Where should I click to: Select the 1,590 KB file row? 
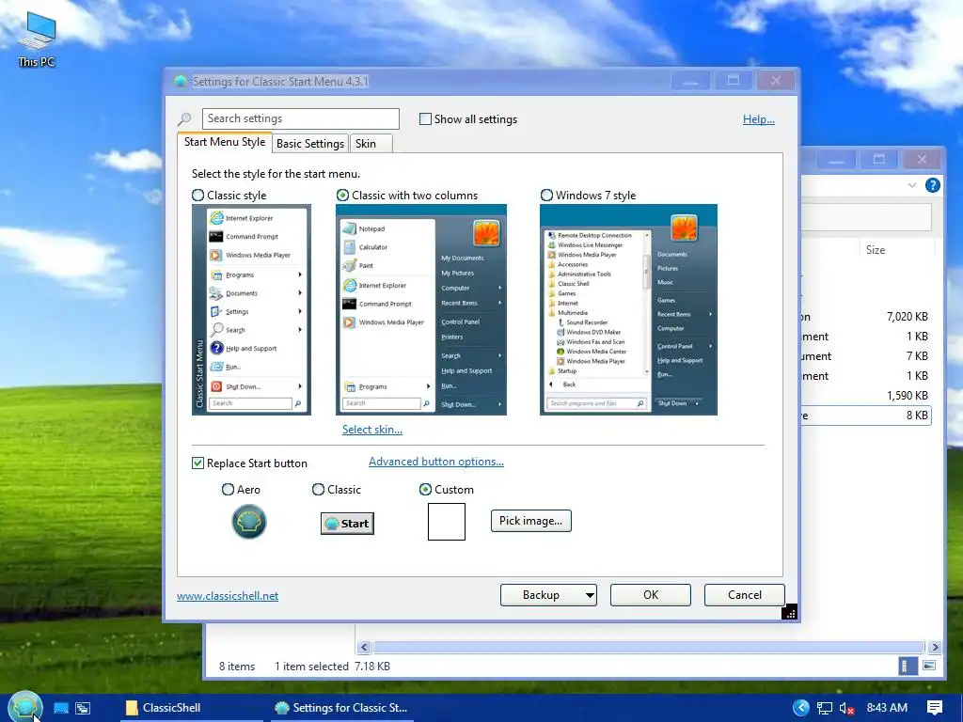pyautogui.click(x=866, y=396)
